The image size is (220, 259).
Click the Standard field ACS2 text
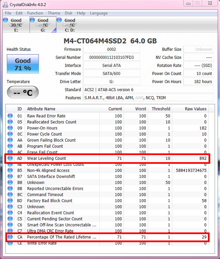[148, 90]
